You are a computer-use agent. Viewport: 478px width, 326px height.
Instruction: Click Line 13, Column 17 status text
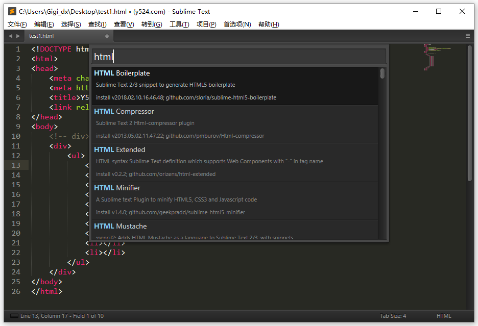tap(44, 316)
